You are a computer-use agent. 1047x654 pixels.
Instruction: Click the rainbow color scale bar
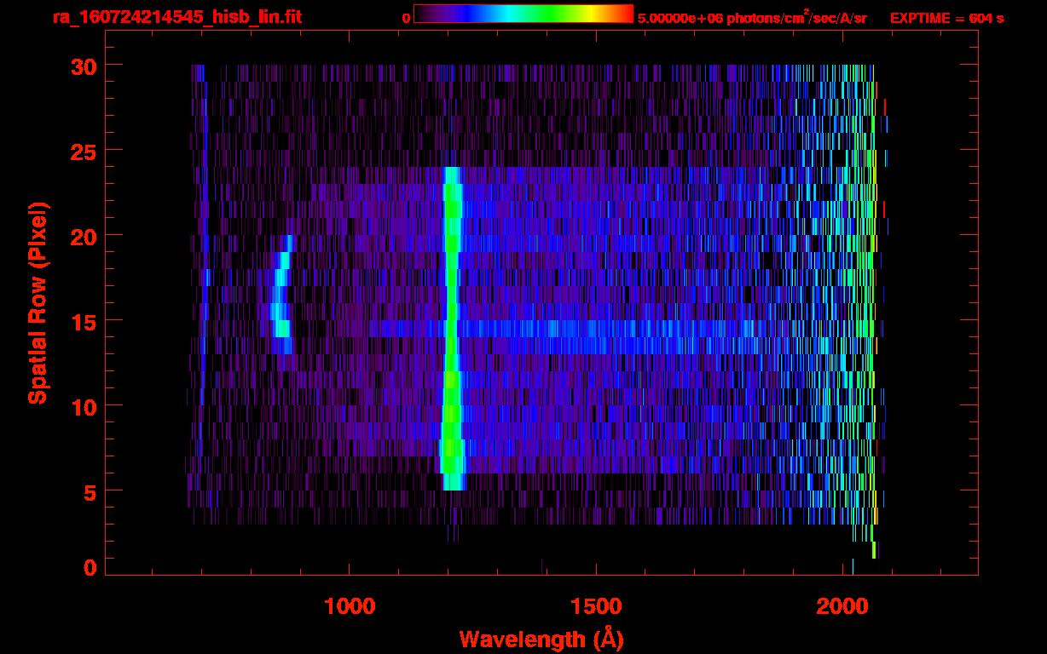pos(523,14)
